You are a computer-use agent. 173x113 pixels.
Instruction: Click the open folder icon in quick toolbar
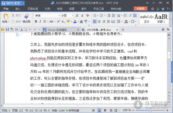point(3,29)
